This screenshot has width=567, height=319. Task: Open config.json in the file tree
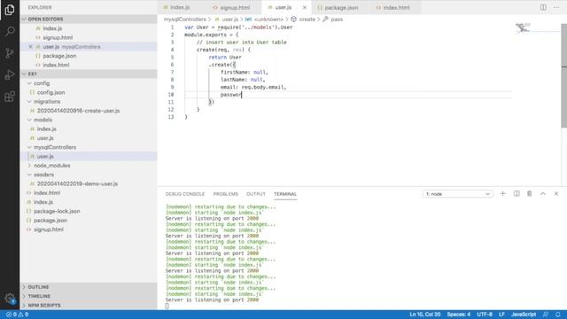pyautogui.click(x=51, y=92)
